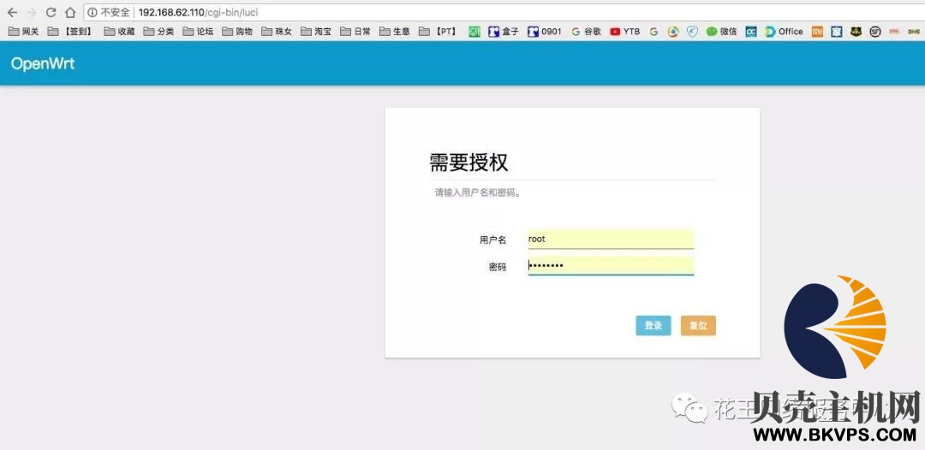
Task: Open the 购物 bookmark folder
Action: pos(237,32)
